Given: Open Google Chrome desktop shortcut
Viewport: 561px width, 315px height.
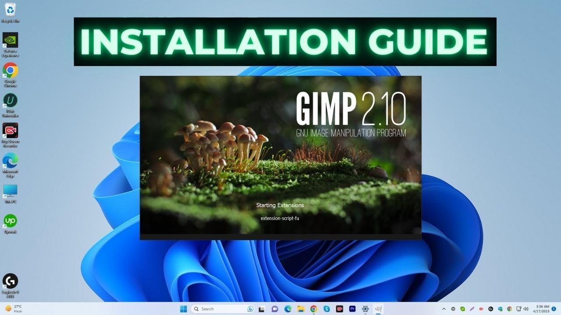Looking at the screenshot, I should pos(10,75).
